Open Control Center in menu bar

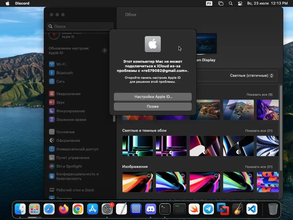tap(240, 3)
